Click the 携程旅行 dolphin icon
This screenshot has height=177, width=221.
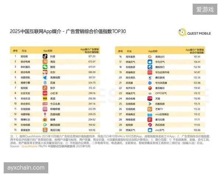[x=150, y=67]
